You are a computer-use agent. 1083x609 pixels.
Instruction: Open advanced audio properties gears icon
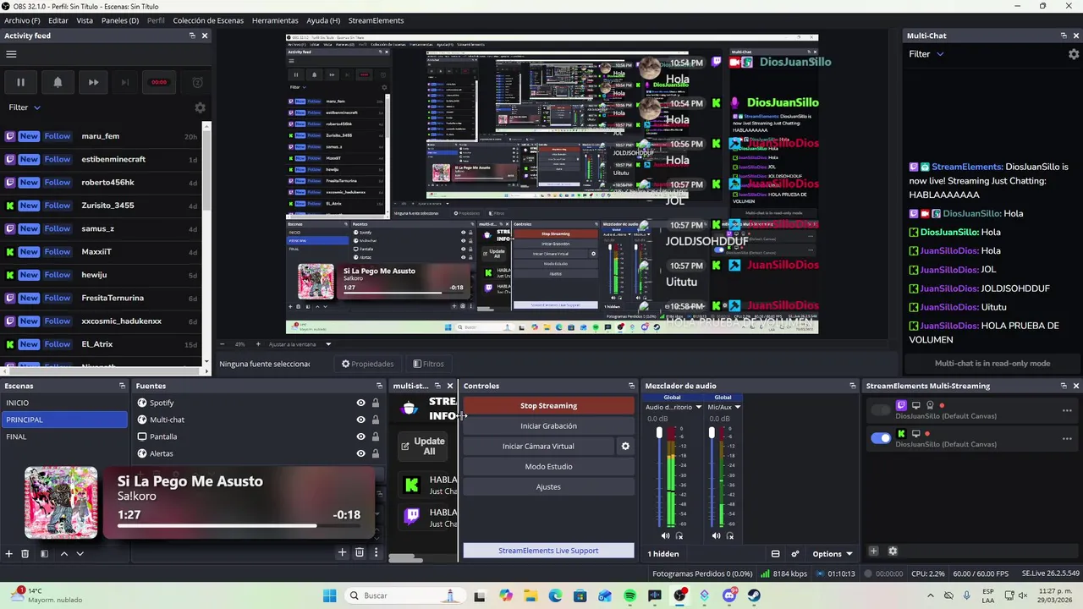click(x=795, y=554)
